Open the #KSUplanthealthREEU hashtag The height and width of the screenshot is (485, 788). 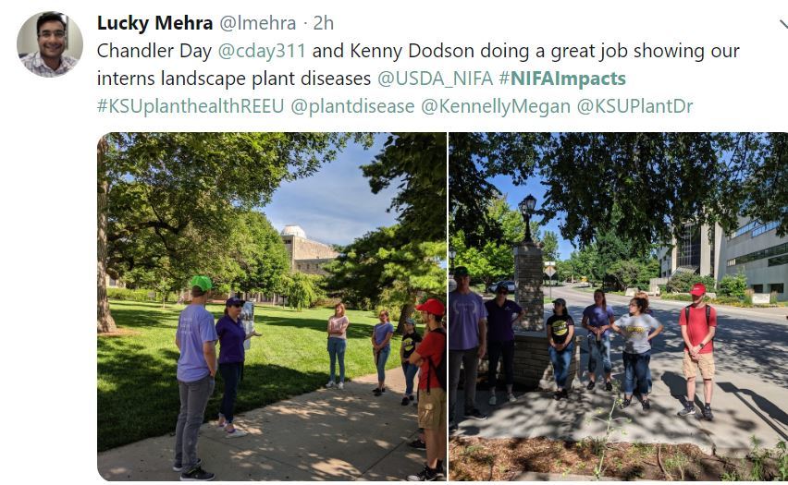tap(191, 106)
